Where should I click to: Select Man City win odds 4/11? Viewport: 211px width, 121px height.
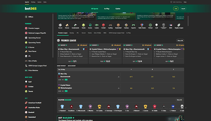click(131, 77)
